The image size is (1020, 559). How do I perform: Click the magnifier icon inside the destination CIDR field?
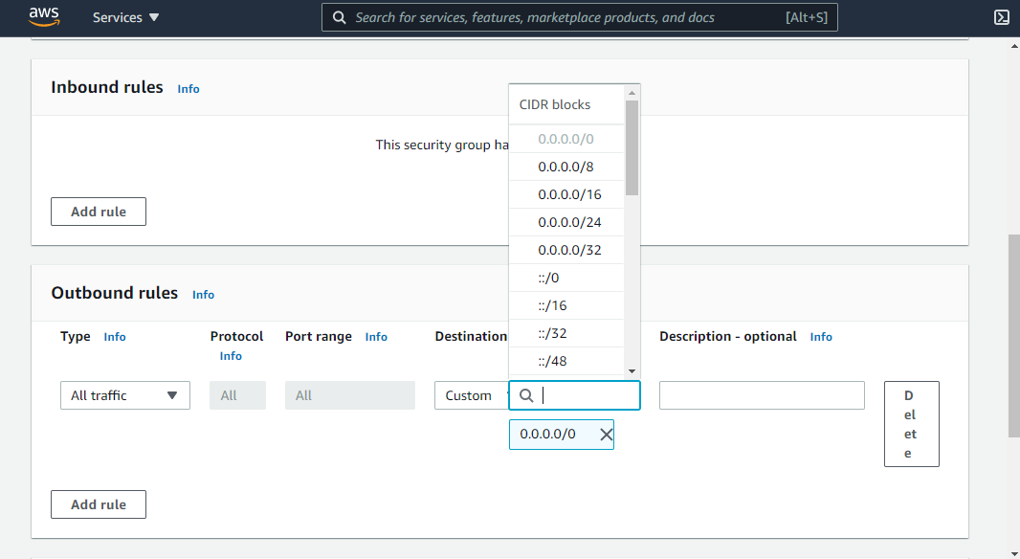coord(526,395)
